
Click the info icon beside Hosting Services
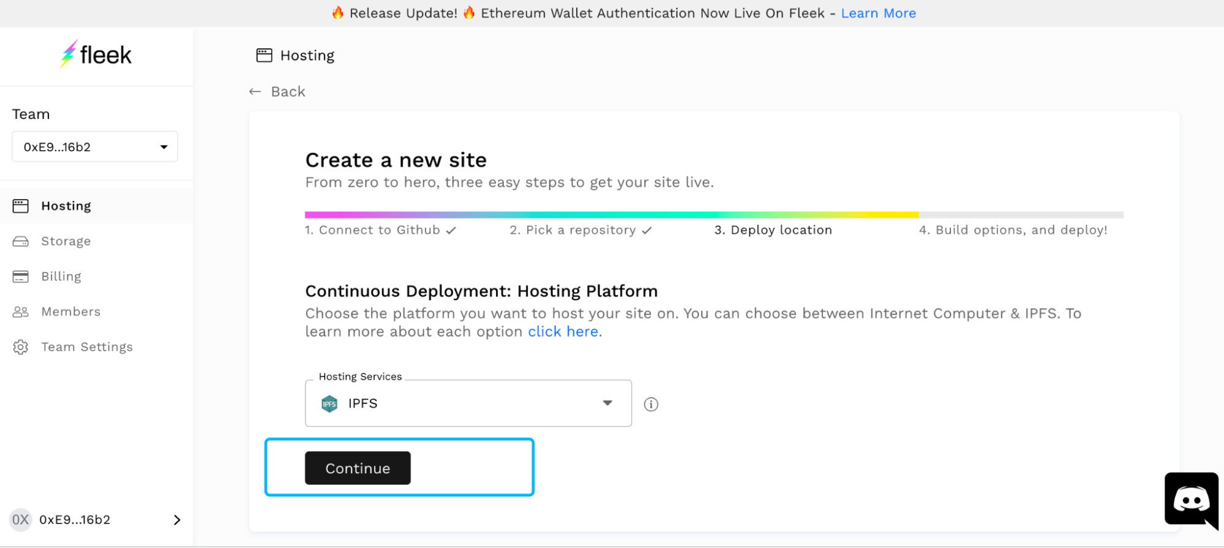pyautogui.click(x=651, y=404)
